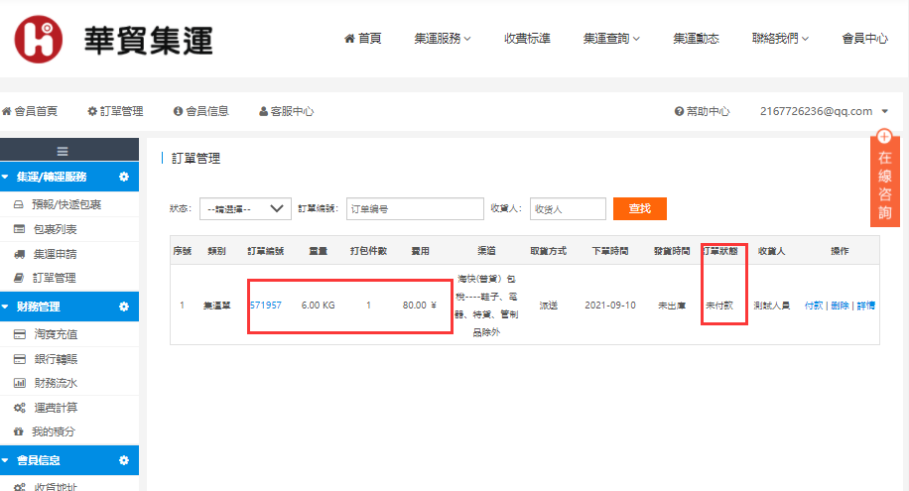
Task: Open 我的積分 points page in sidebar
Action: 53,432
